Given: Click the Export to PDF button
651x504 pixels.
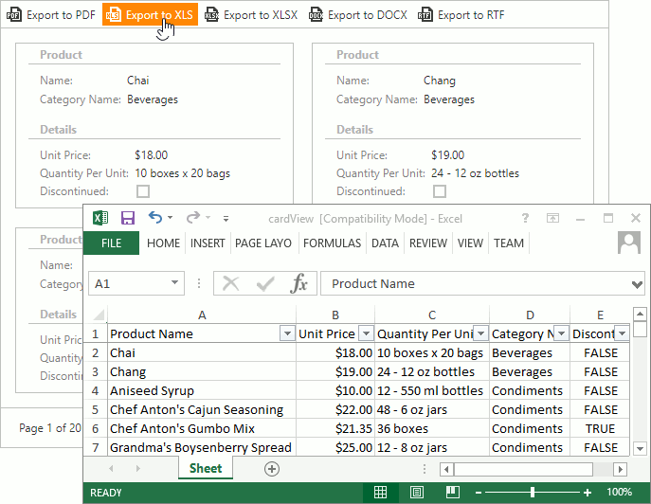Looking at the screenshot, I should (x=51, y=15).
